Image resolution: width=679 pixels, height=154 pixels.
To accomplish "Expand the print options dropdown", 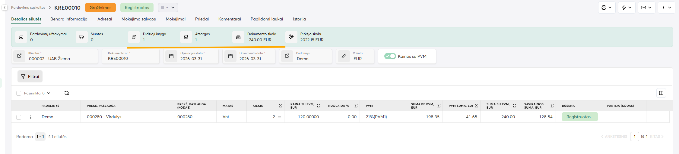I will coord(607,8).
